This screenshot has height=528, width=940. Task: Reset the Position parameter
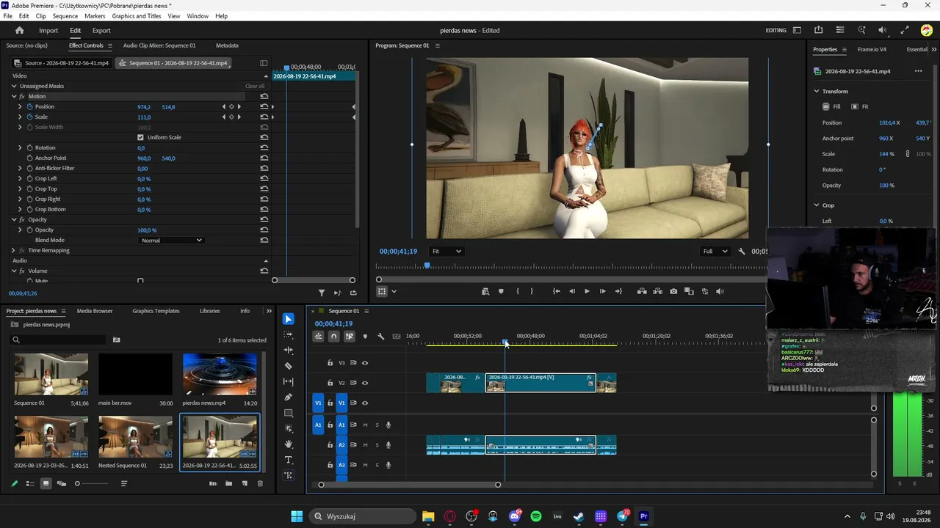(x=264, y=107)
